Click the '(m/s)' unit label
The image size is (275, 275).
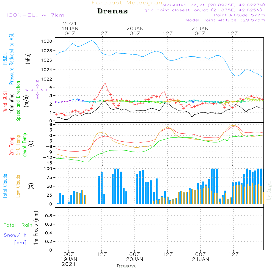pos(27,101)
